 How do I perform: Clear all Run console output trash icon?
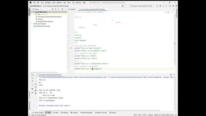36,93
